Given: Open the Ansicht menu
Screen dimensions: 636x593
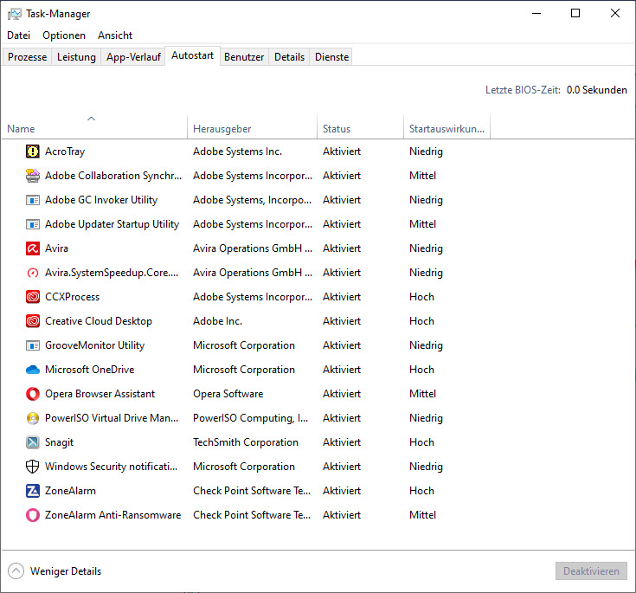Looking at the screenshot, I should click(115, 35).
